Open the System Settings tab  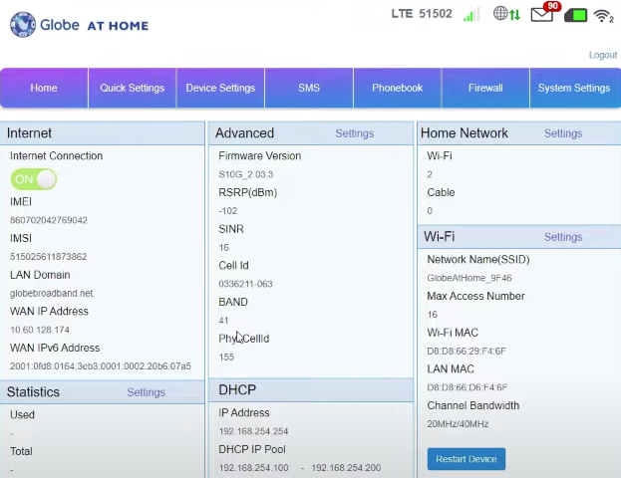(573, 88)
